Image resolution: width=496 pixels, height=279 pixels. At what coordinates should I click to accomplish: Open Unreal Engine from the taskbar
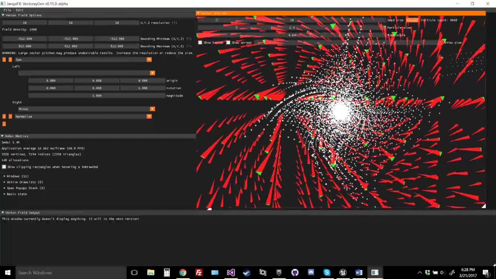[x=343, y=273]
